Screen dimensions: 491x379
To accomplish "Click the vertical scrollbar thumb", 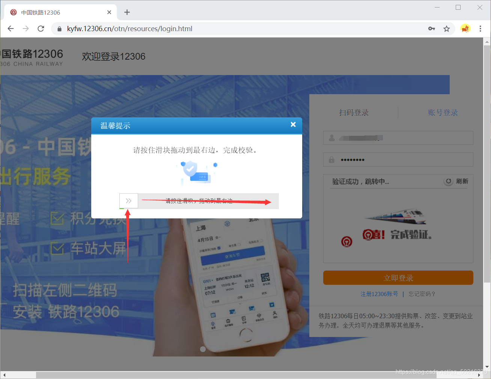I will pyautogui.click(x=487, y=164).
